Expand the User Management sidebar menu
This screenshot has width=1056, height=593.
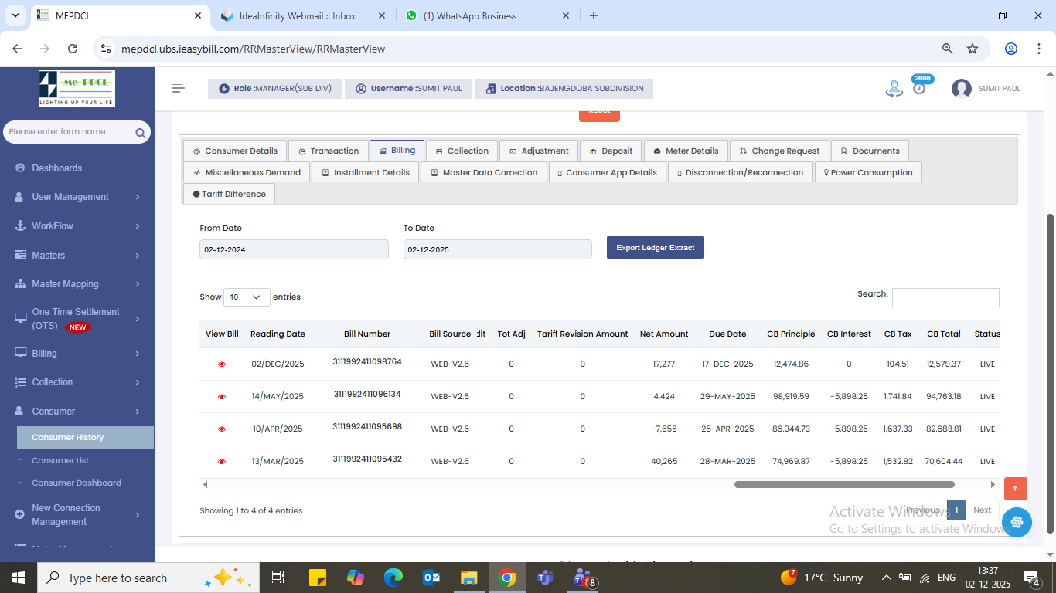(77, 197)
